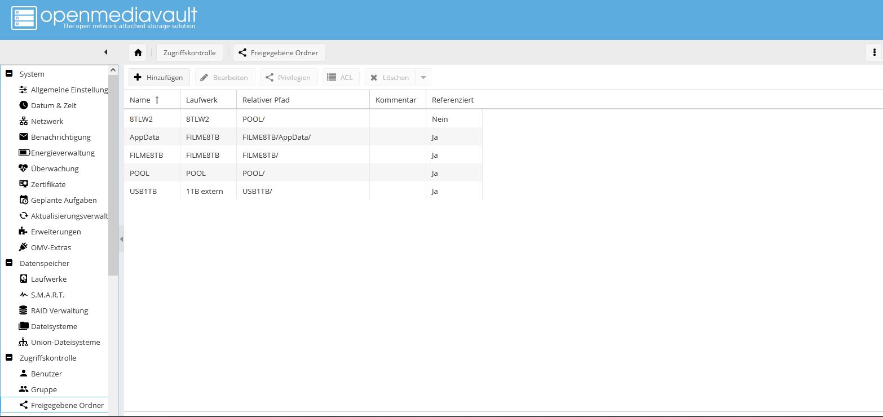
Task: Click path 'USB1TB/' cell
Action: 303,191
